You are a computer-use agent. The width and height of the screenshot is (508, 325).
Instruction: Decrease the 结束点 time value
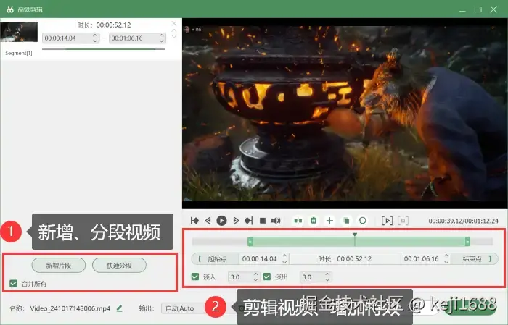(x=446, y=262)
